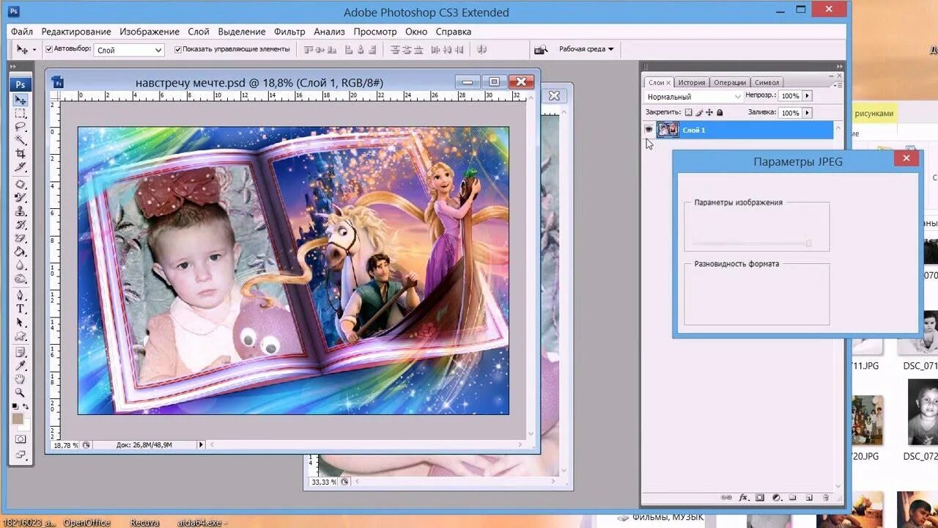Select the Notes tool
The width and height of the screenshot is (938, 528).
(21, 353)
